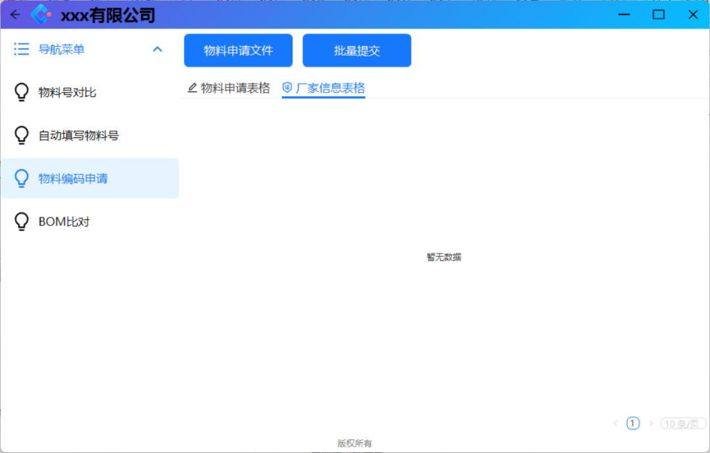Click the 导航菜单 header label
Screen dimensions: 710x453
pyautogui.click(x=61, y=49)
